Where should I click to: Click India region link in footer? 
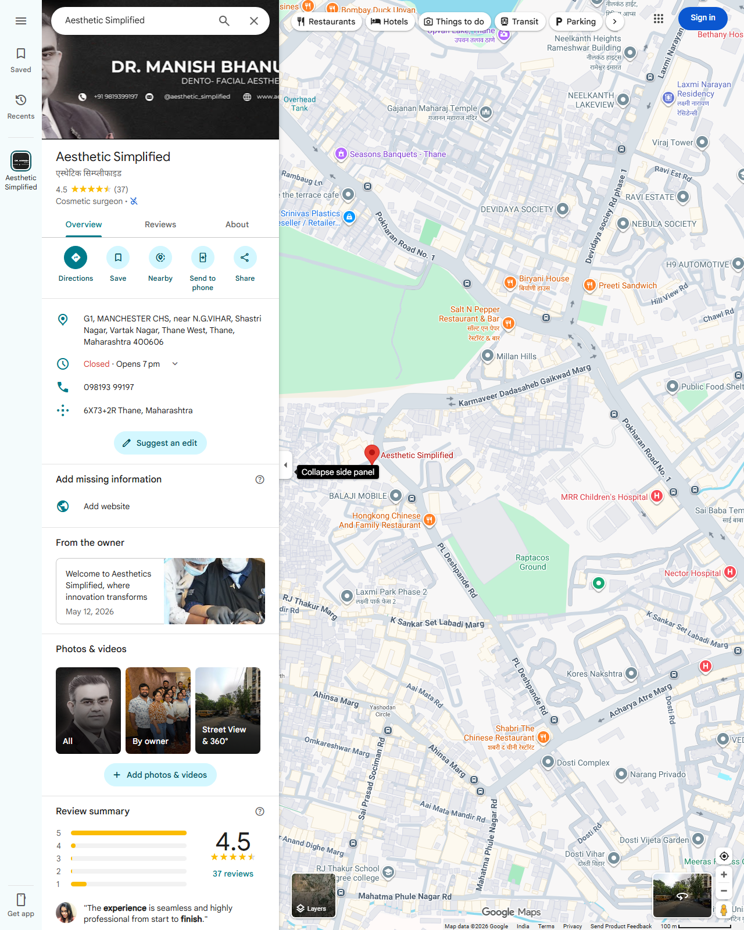523,926
